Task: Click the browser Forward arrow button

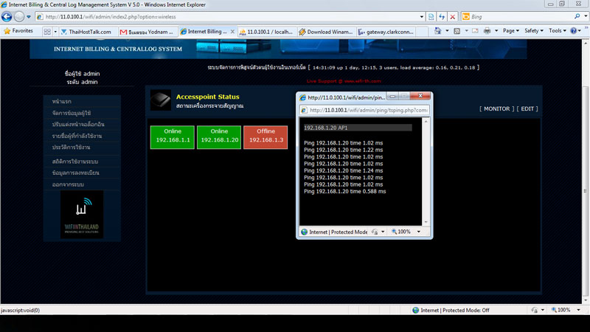Action: coord(19,16)
